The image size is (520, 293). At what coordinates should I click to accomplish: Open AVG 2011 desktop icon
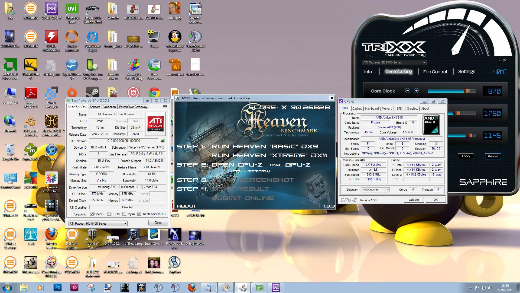31,180
